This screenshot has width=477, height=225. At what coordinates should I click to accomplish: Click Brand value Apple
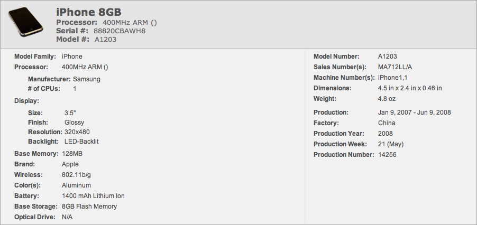(70, 164)
